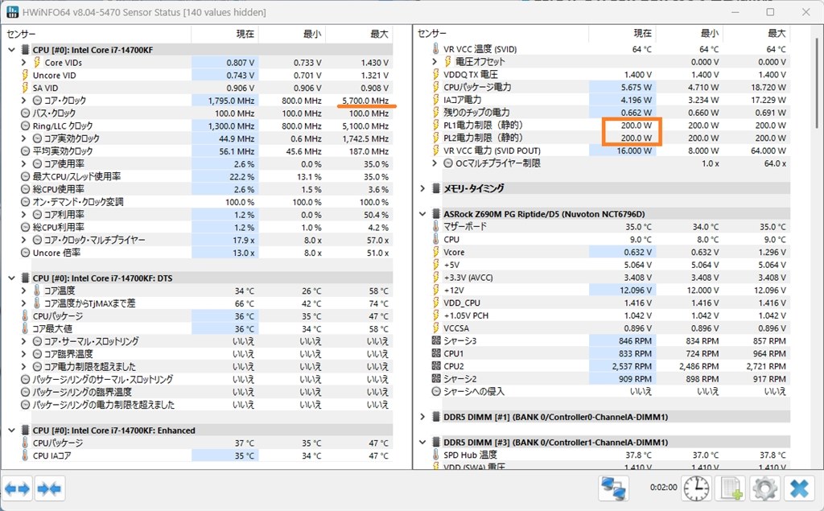This screenshot has width=824, height=511.
Task: Select the VDD_CPU row
Action: (x=610, y=303)
